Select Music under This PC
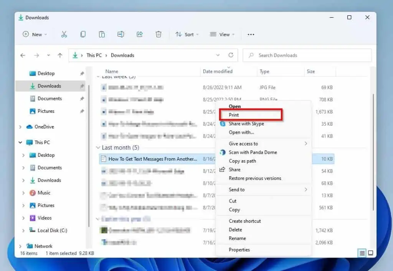 pos(44,193)
